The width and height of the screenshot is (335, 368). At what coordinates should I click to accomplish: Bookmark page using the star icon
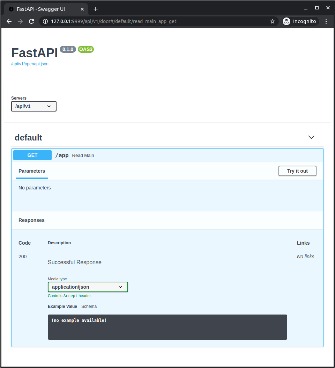(273, 21)
